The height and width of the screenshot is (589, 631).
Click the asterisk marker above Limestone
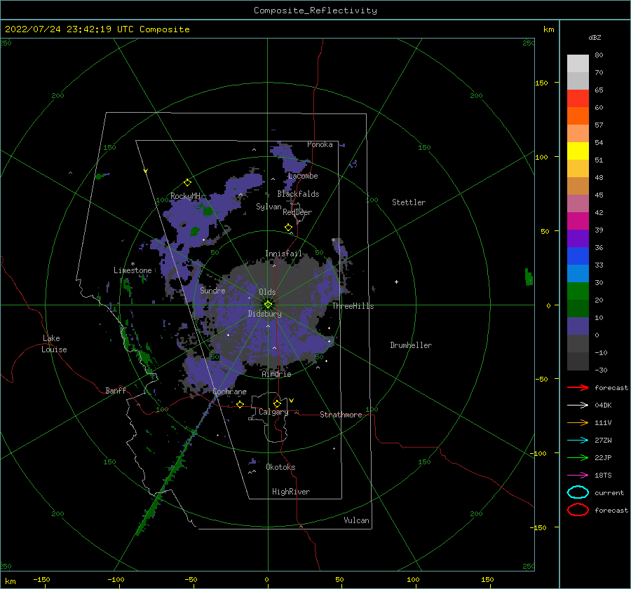coord(133,264)
